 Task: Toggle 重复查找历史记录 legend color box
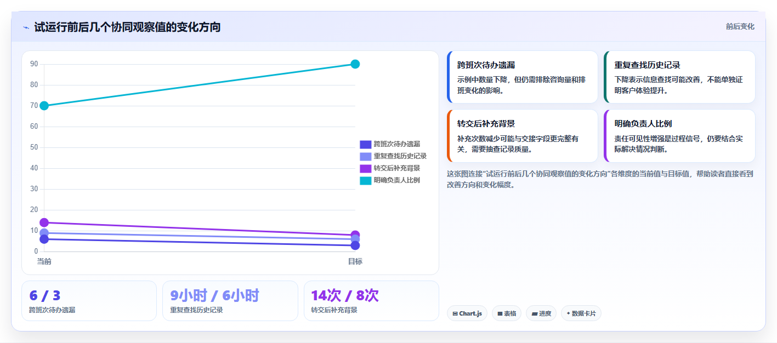point(365,156)
